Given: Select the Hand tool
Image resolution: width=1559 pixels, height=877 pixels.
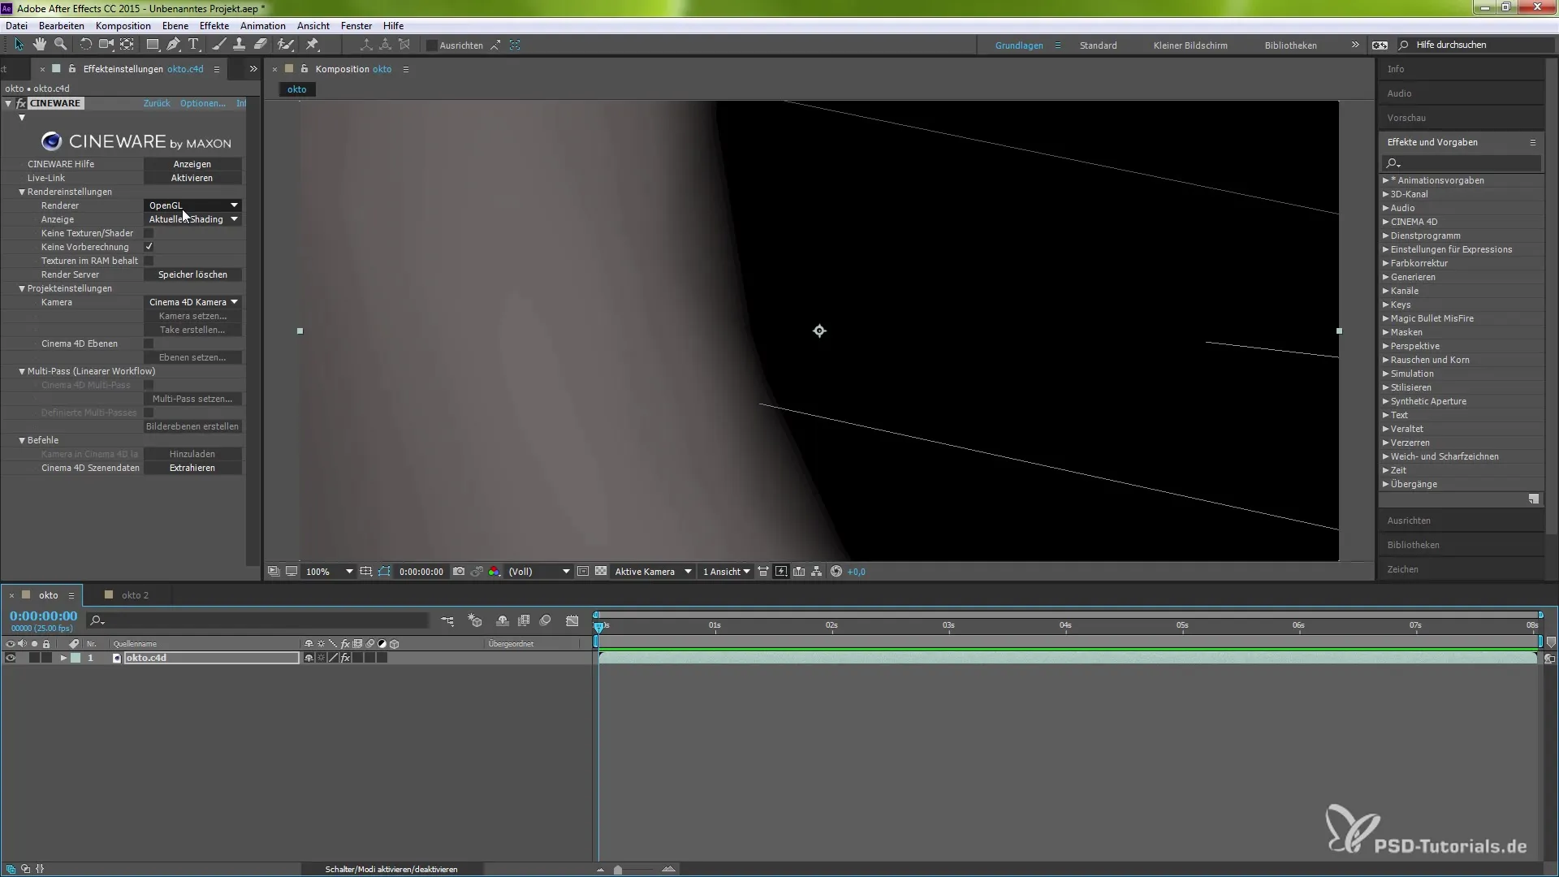Looking at the screenshot, I should coord(39,45).
